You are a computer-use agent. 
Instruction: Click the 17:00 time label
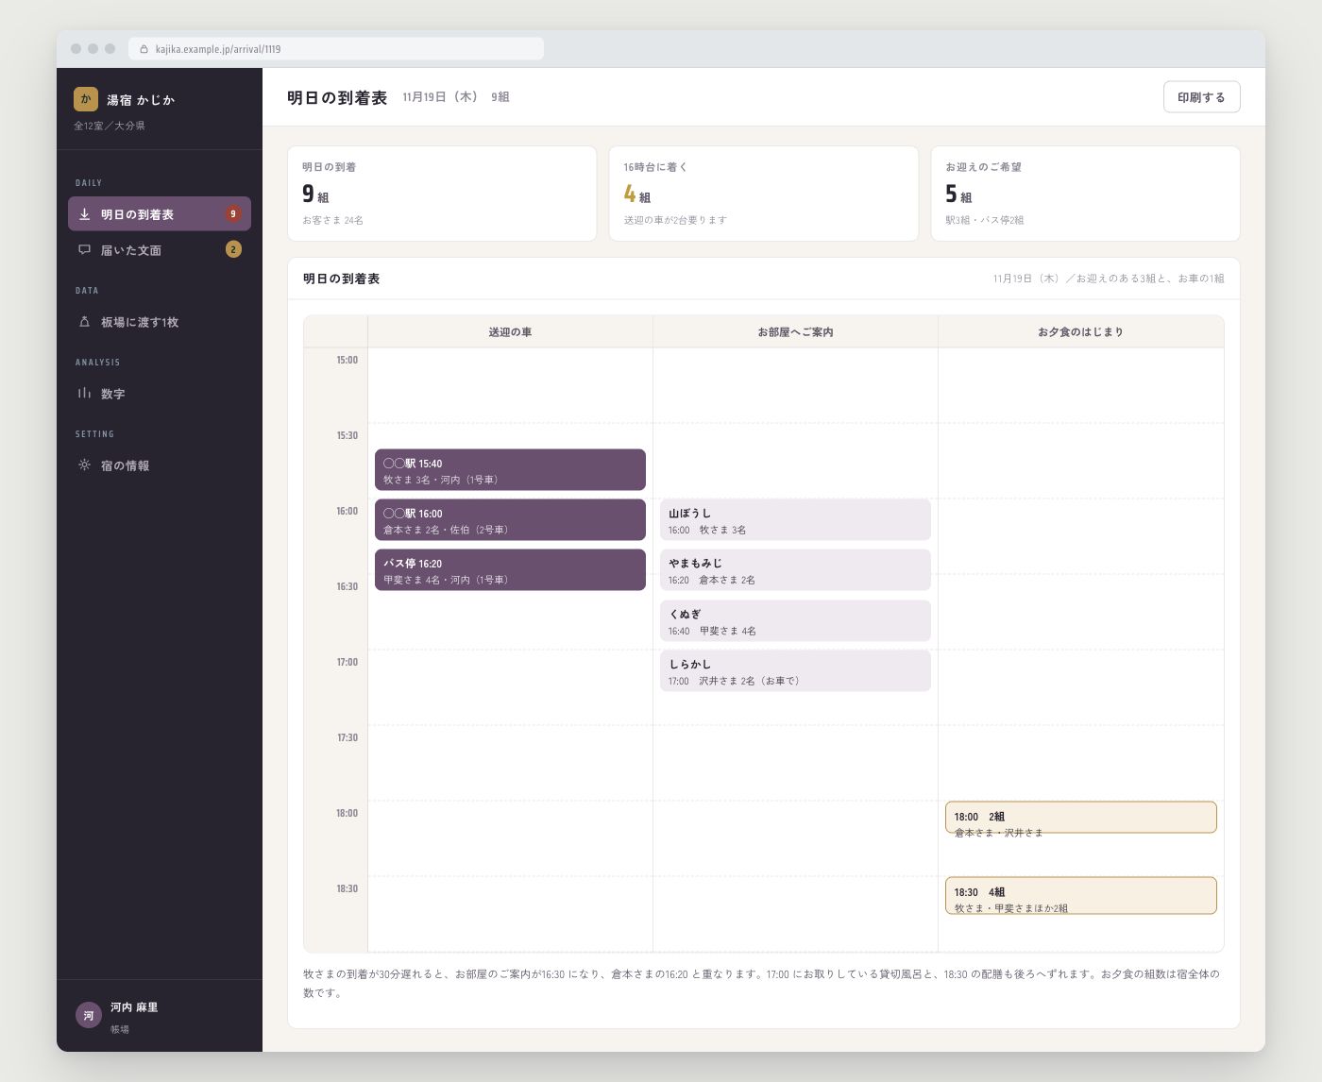[x=347, y=663]
